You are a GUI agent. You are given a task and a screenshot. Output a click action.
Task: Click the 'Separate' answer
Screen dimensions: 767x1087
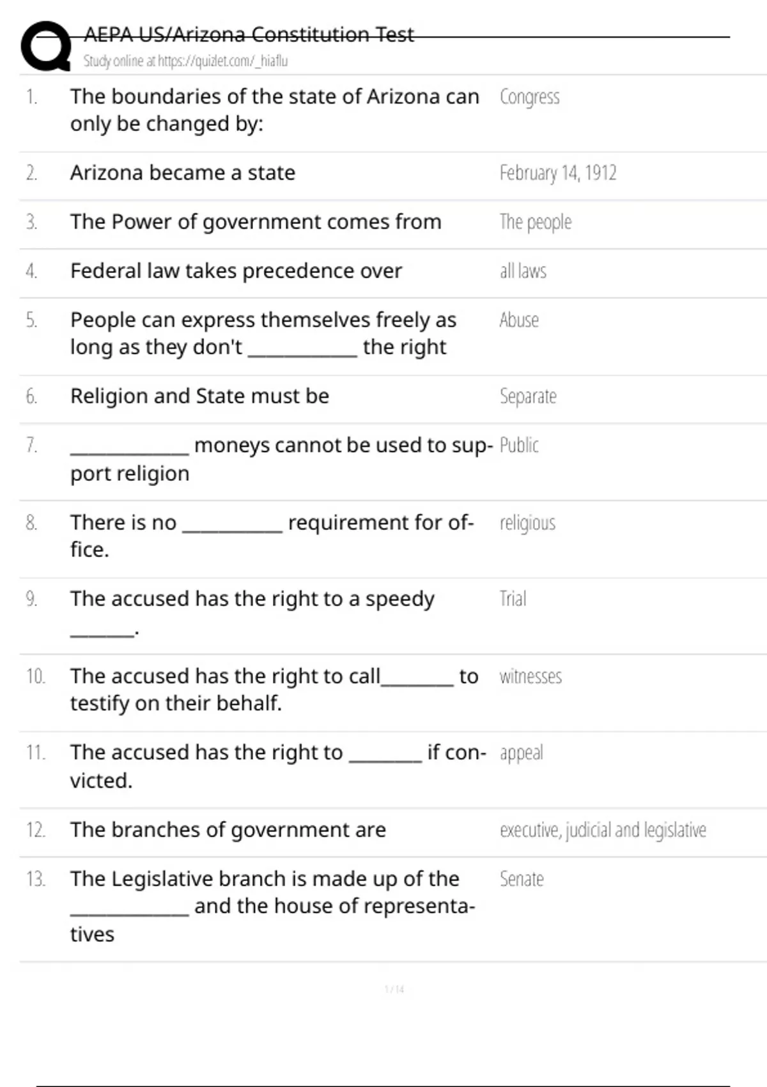[528, 396]
